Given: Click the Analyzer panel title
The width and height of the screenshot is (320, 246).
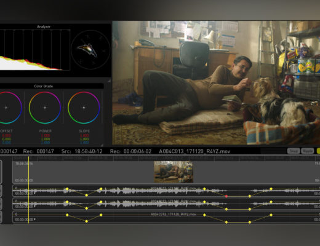Looking at the screenshot, I should click(x=44, y=26).
